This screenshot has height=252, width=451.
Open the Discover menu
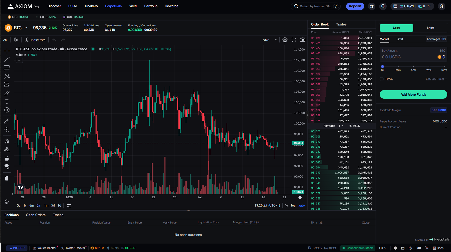(x=54, y=6)
